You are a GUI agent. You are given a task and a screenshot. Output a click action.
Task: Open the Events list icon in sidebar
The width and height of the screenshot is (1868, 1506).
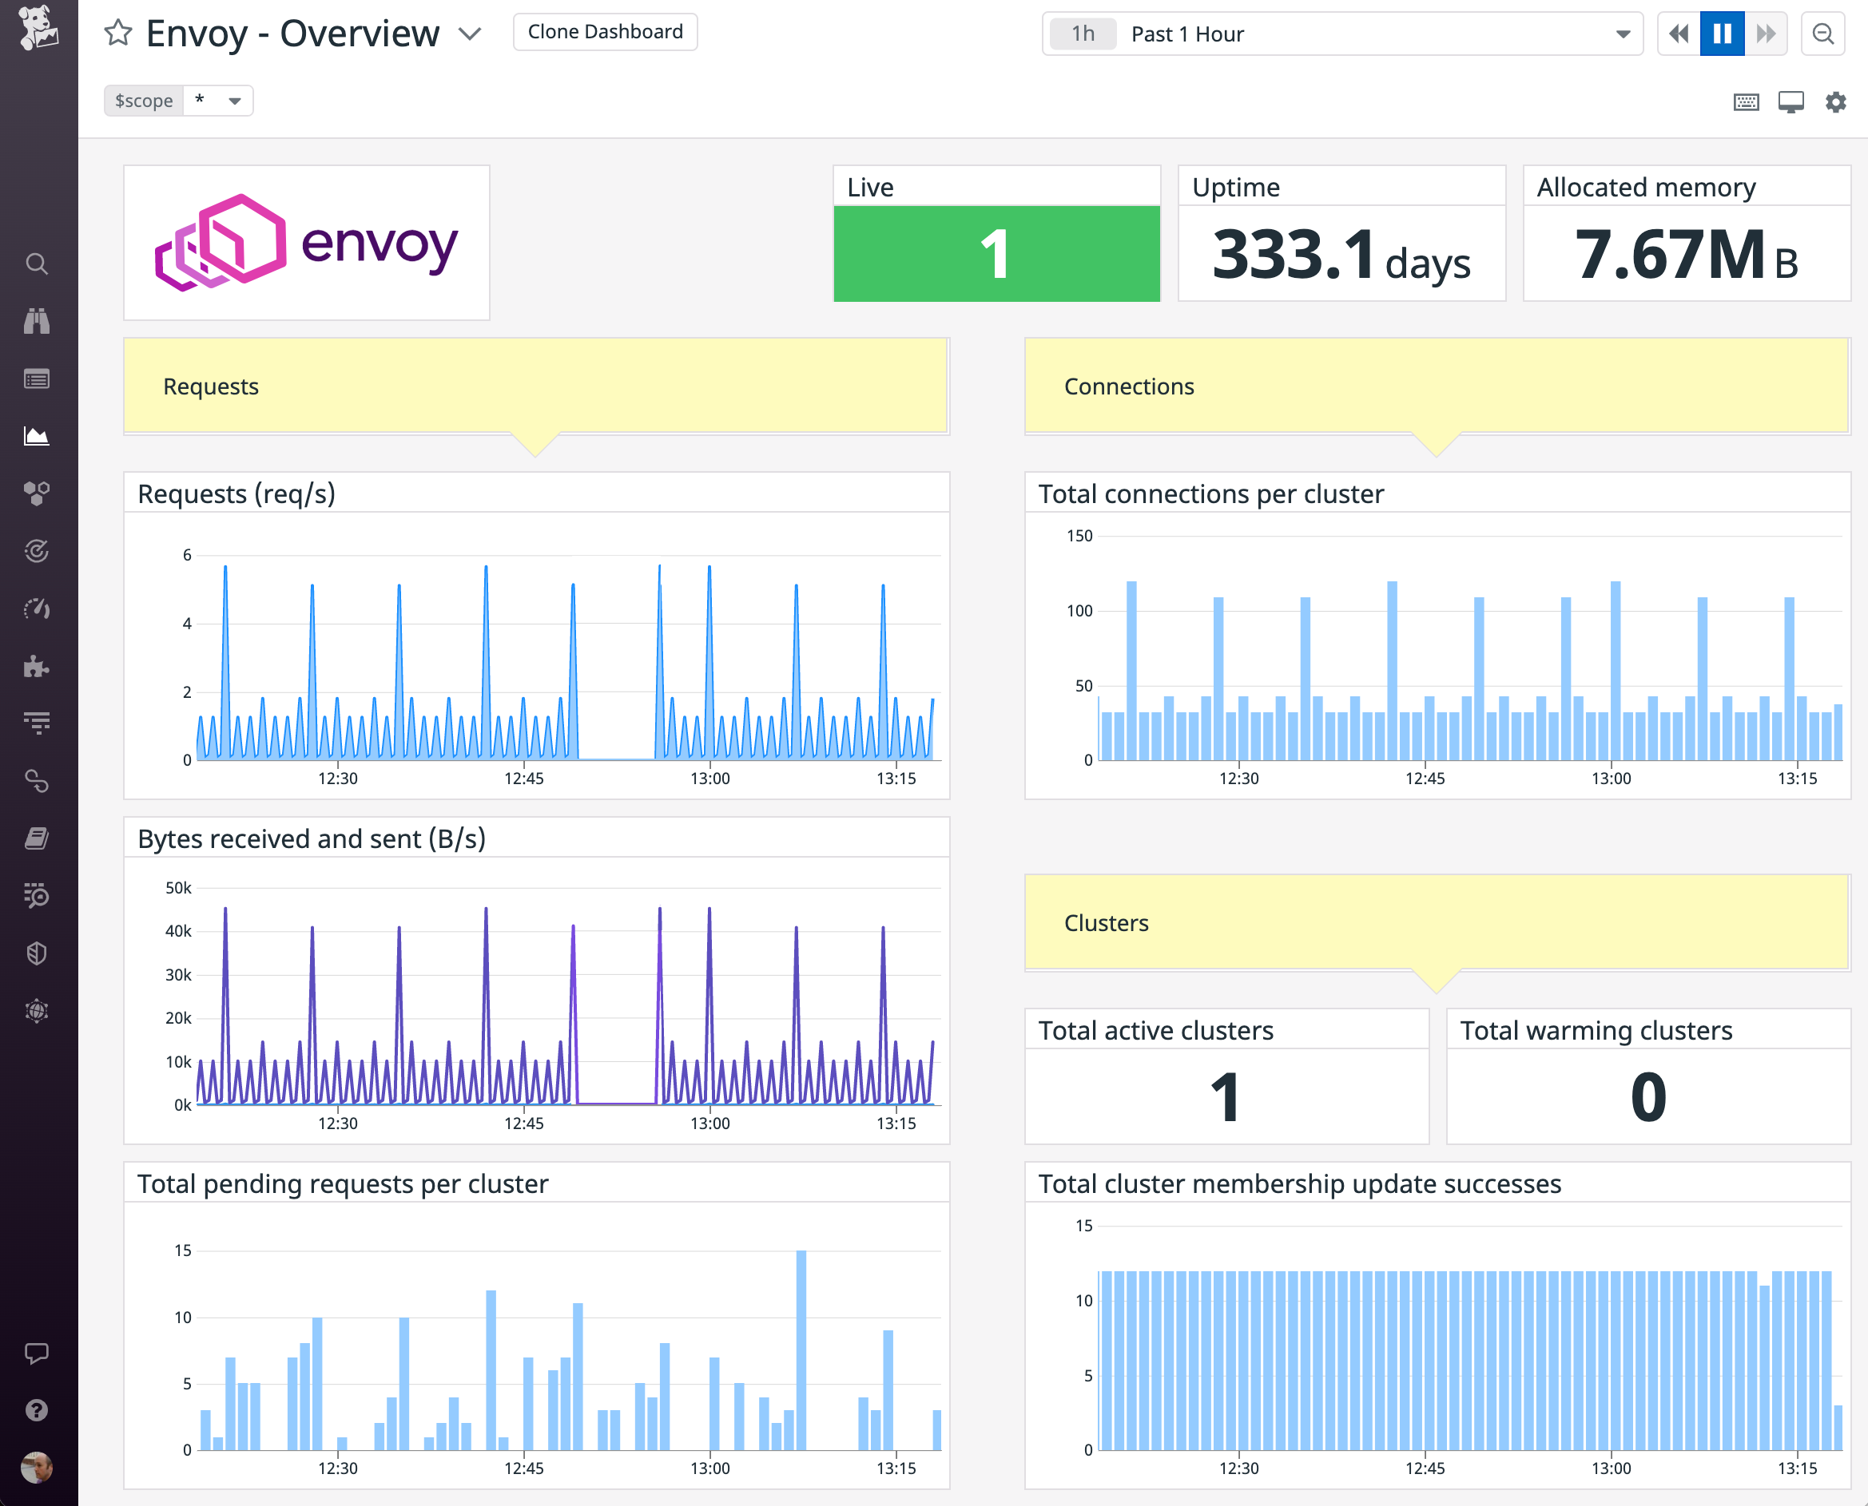38,378
